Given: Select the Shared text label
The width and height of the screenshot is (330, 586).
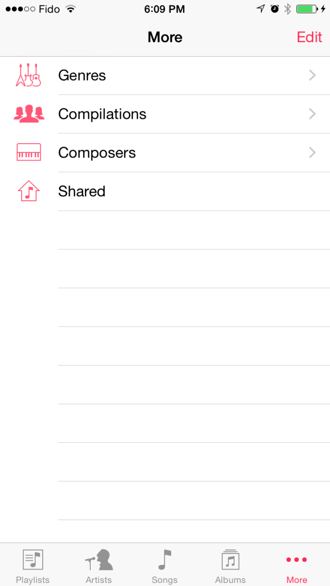Looking at the screenshot, I should (81, 191).
